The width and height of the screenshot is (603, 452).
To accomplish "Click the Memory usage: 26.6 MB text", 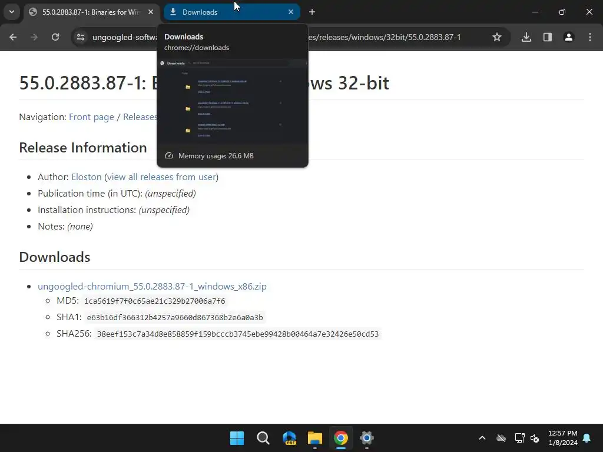I will pyautogui.click(x=216, y=155).
